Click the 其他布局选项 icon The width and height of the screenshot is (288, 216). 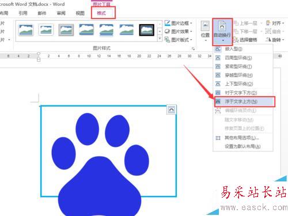tap(218, 138)
